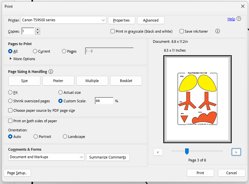
Task: Switch to the Poster sizing option
Action: point(58,81)
